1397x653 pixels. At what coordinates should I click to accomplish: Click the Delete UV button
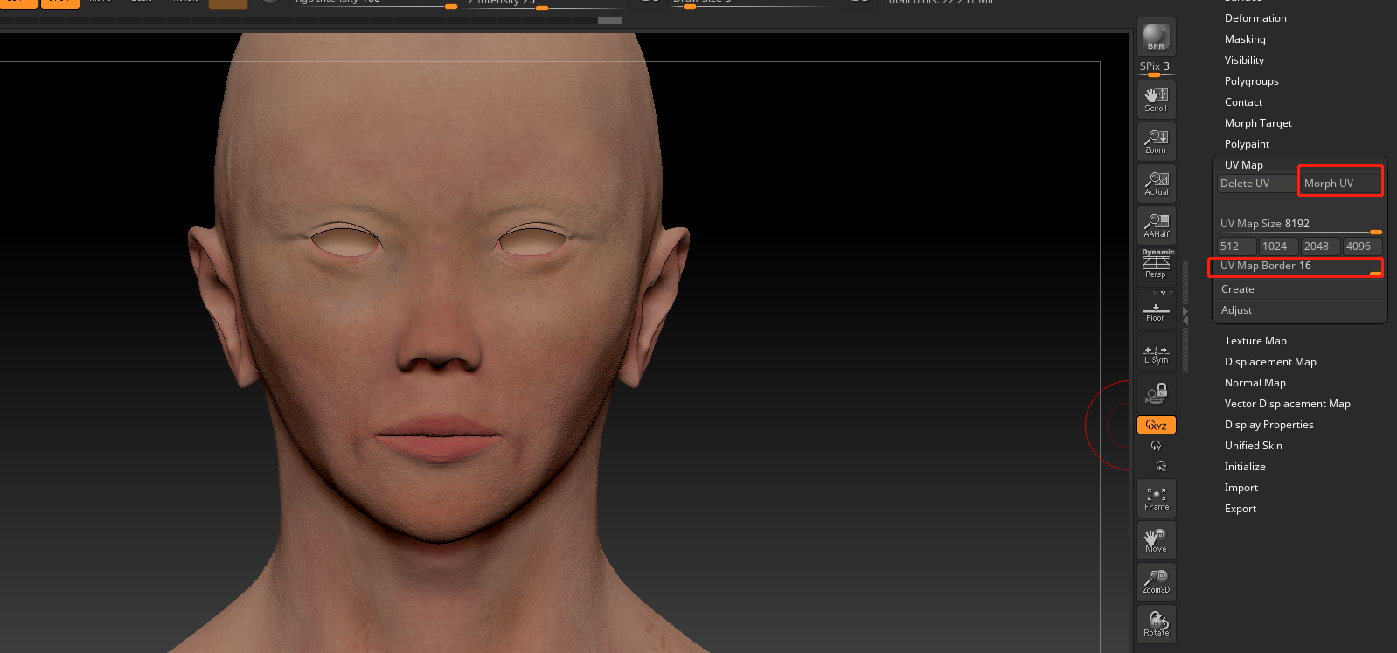click(x=1257, y=184)
